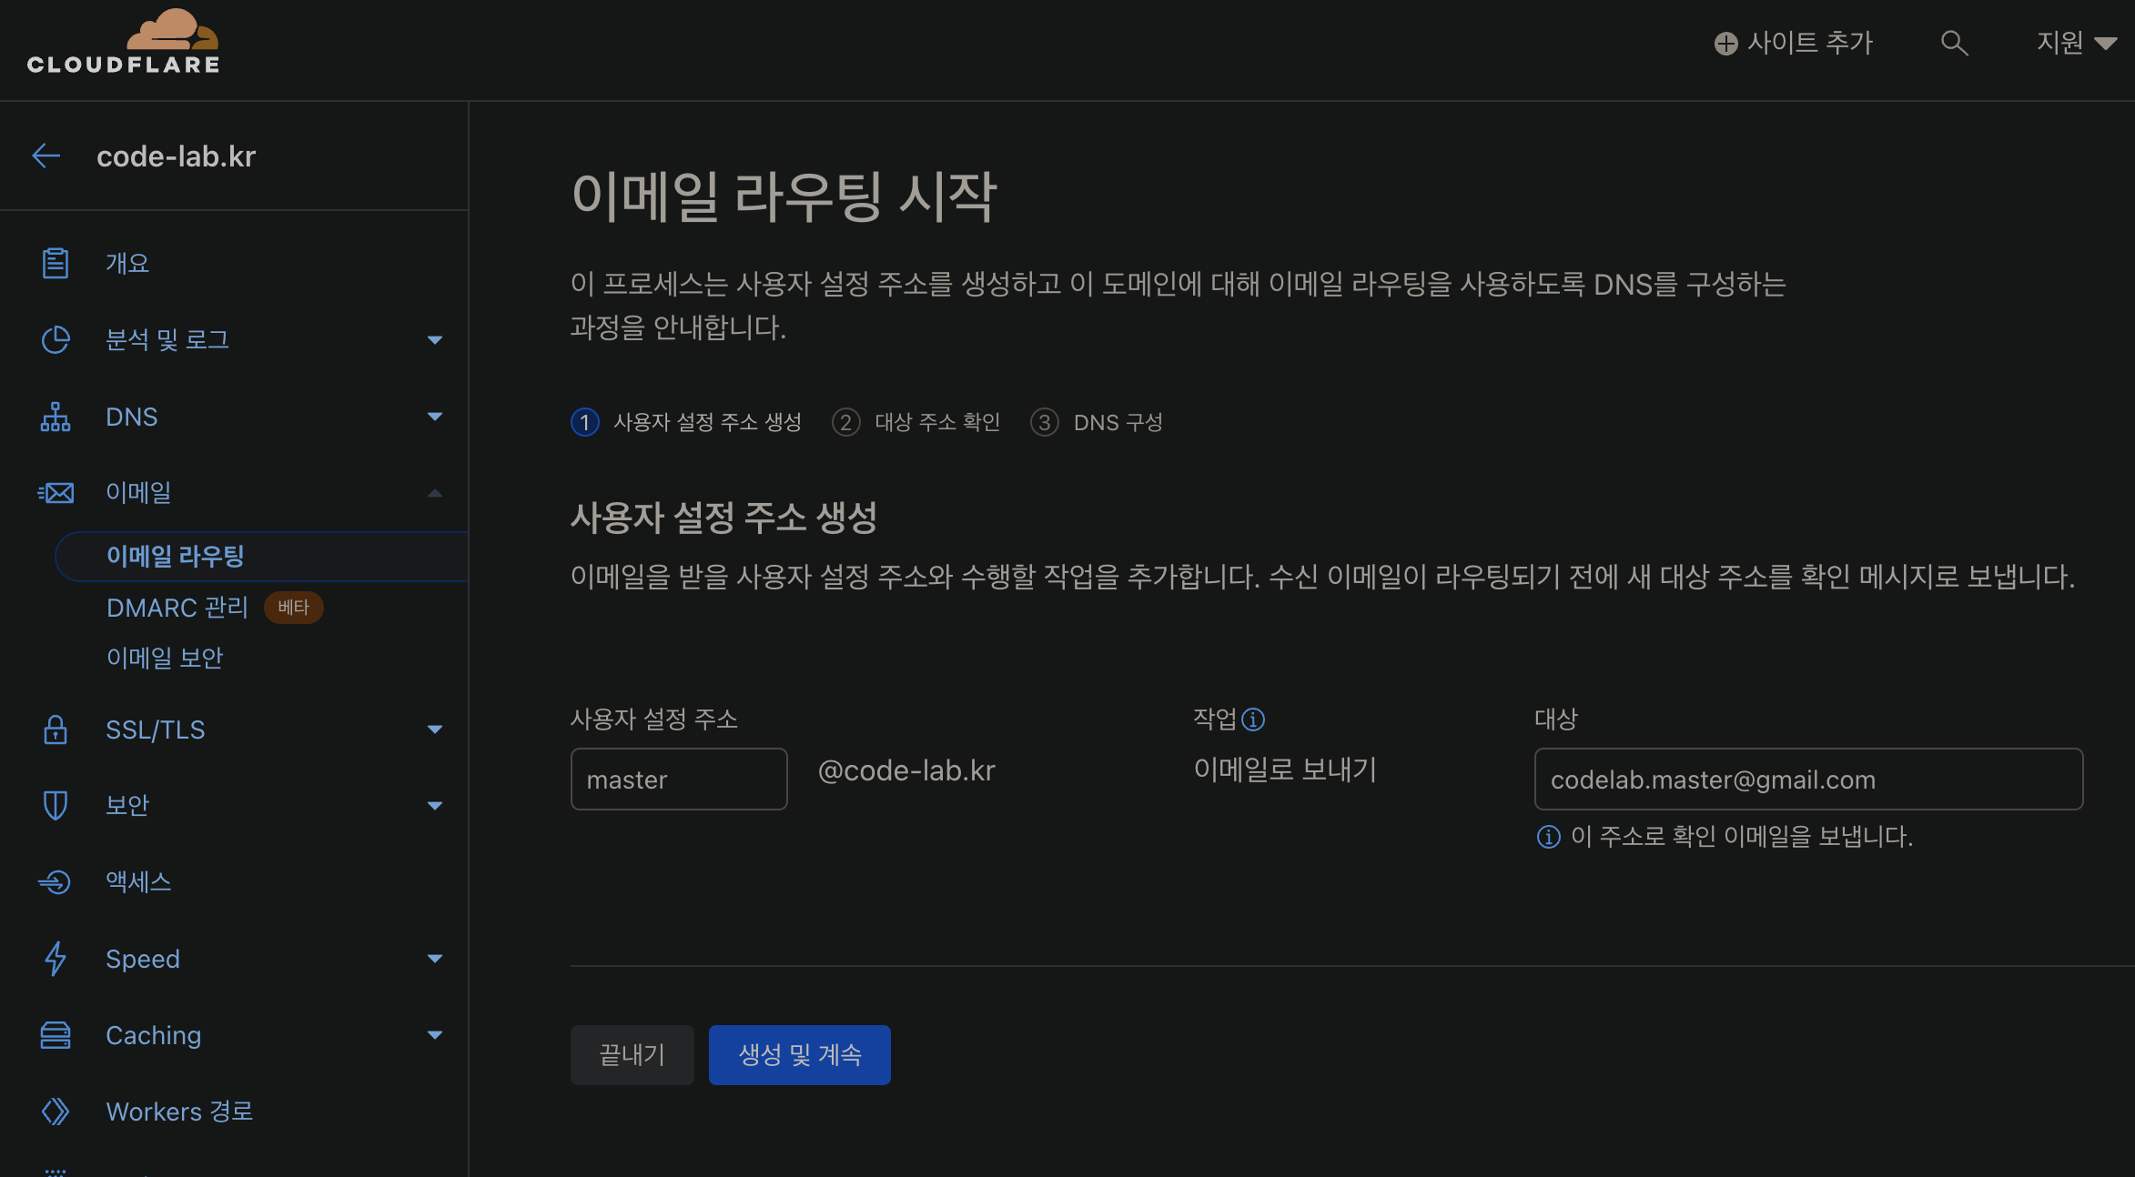Click the back arrow next to code-lab.kr
Screen dimensions: 2135x1177
tap(46, 156)
